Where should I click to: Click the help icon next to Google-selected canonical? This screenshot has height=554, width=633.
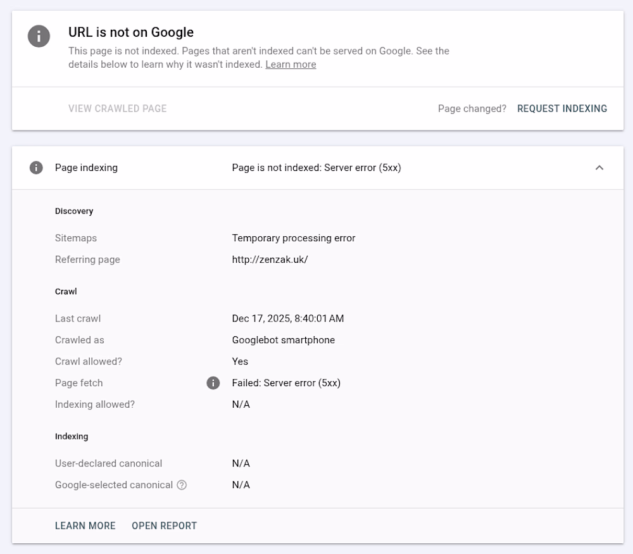pyautogui.click(x=182, y=485)
